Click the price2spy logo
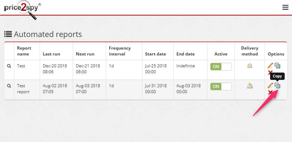The width and height of the screenshot is (292, 142). 22,9
